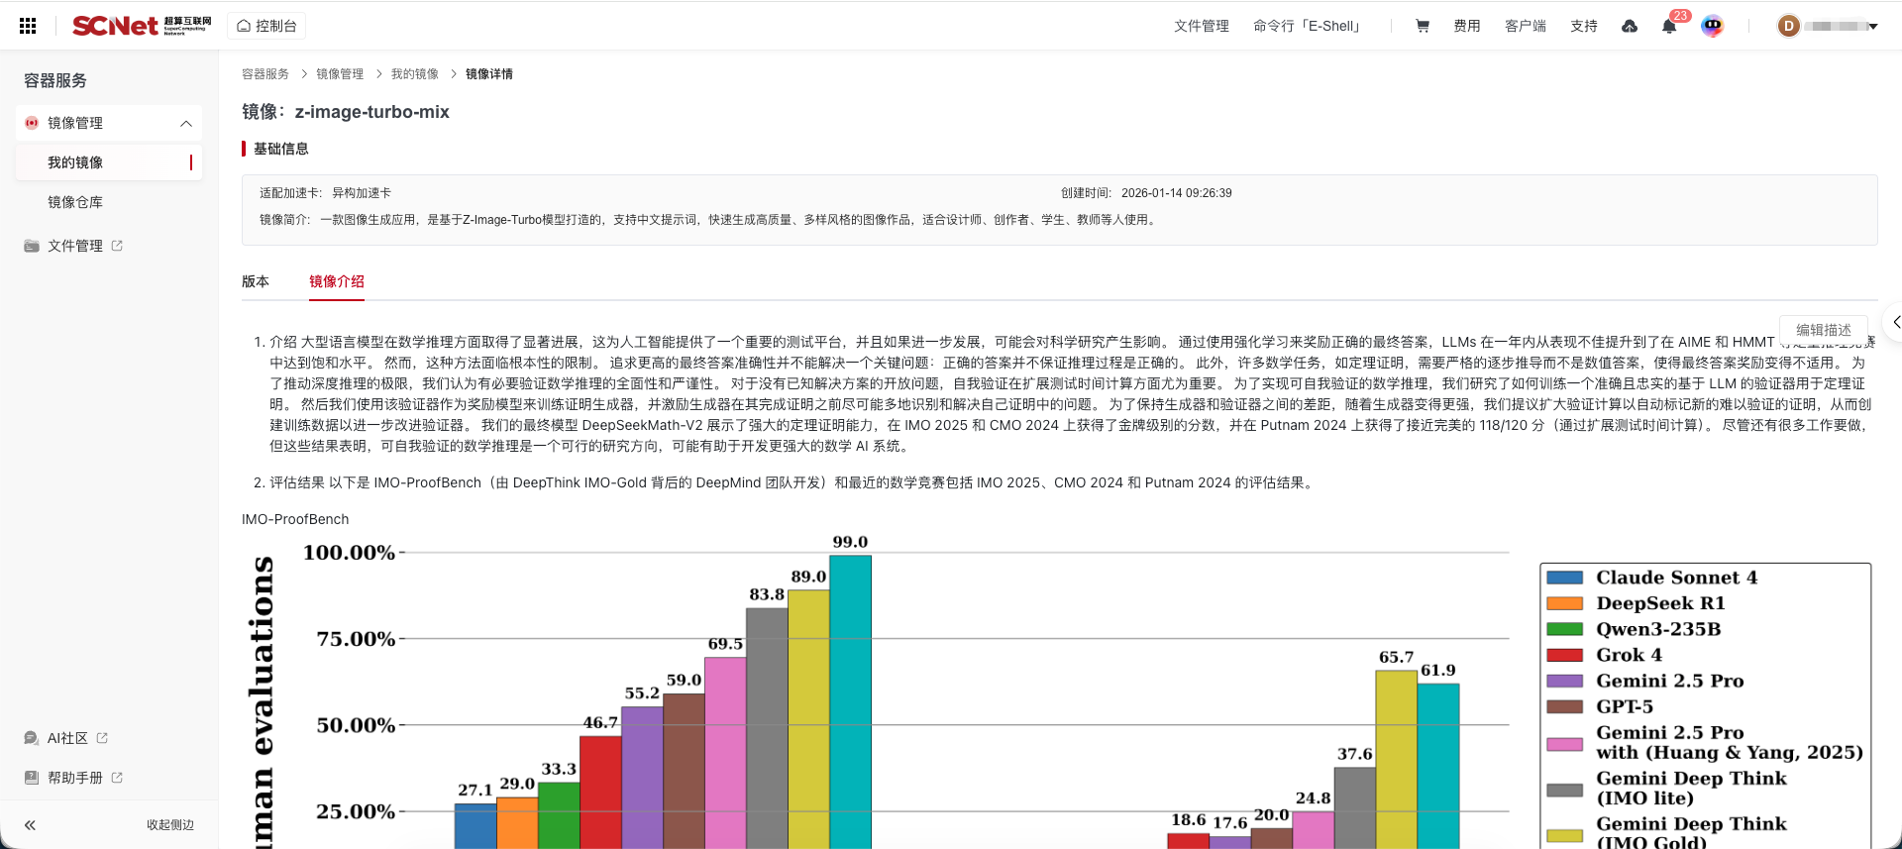This screenshot has width=1902, height=849.
Task: Click the SCNet logo
Action: coord(142,26)
